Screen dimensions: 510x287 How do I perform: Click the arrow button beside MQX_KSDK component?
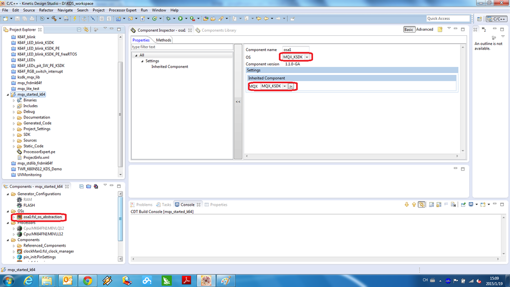(291, 86)
